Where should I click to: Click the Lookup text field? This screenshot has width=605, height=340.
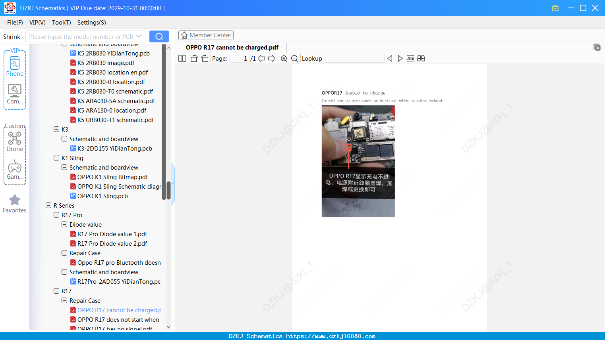(x=355, y=59)
